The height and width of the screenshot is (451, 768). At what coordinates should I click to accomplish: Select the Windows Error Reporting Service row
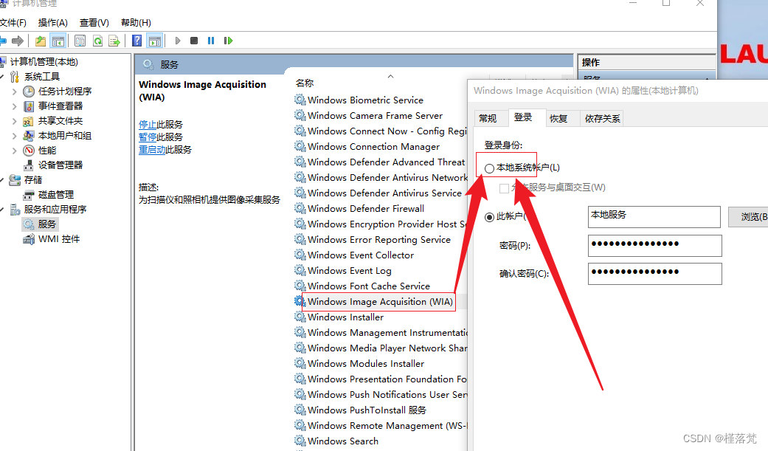380,239
